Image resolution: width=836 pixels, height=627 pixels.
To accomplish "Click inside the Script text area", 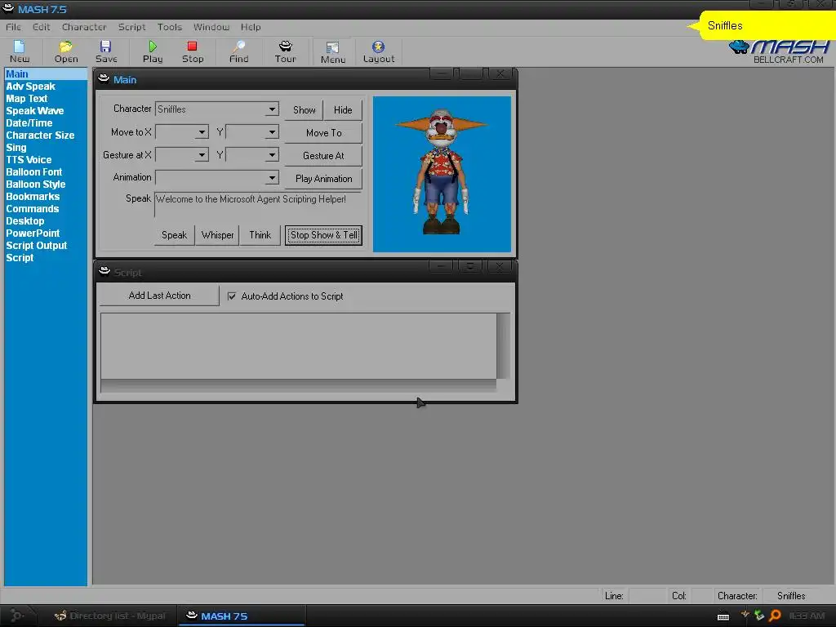I will 299,345.
